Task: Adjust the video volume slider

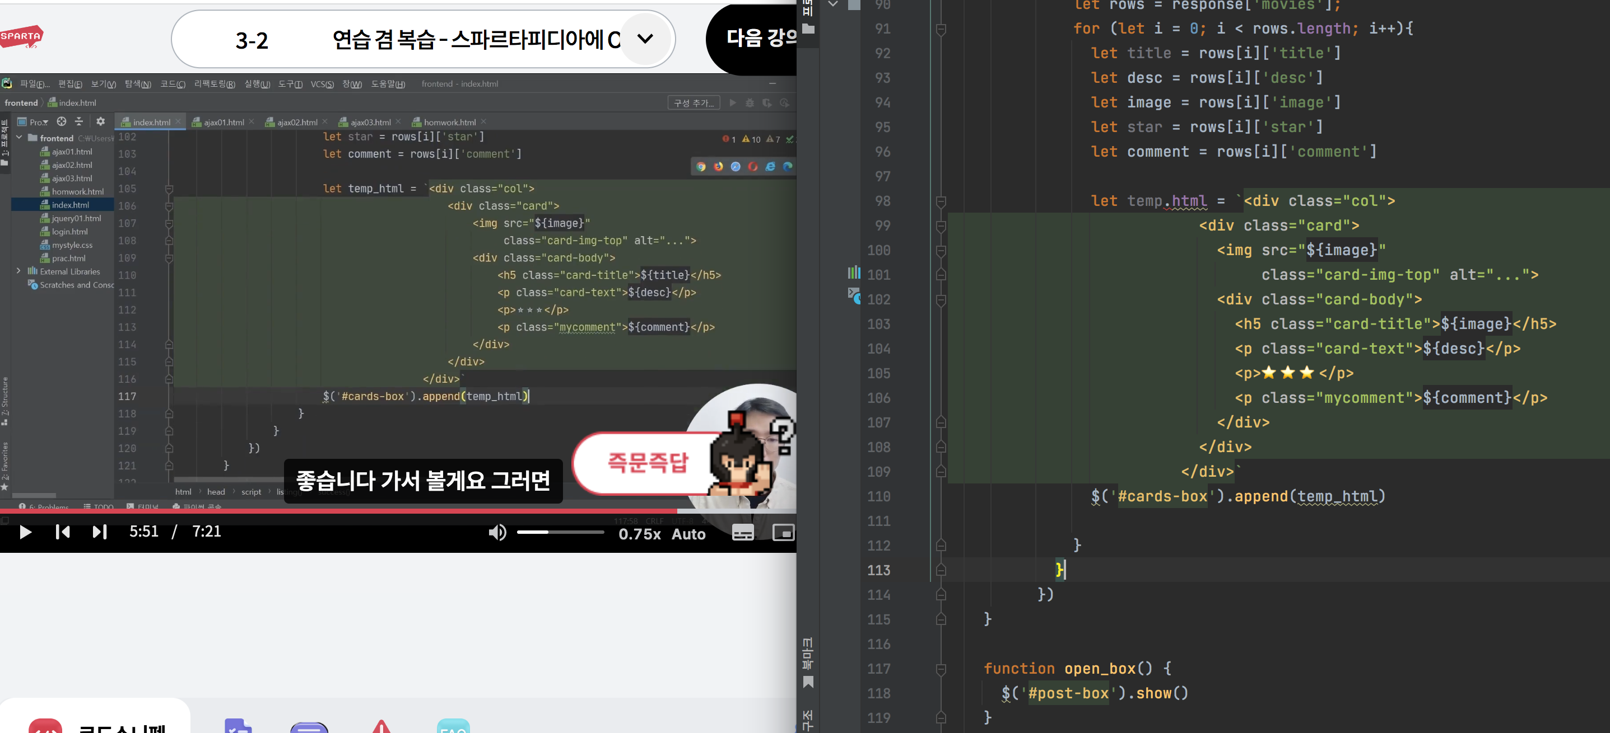Action: pos(560,532)
